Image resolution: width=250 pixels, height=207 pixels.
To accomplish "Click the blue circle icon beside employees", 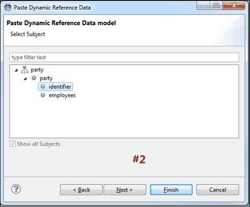I will click(x=43, y=95).
